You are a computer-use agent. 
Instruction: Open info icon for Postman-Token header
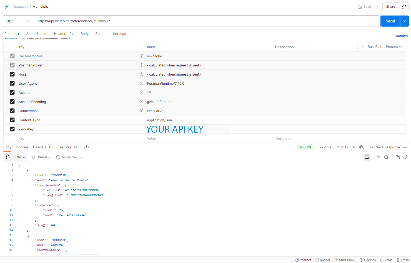(142, 65)
